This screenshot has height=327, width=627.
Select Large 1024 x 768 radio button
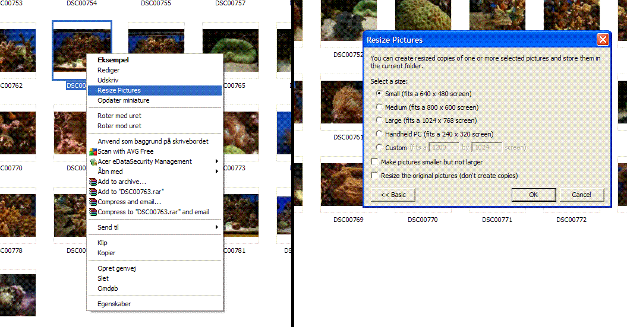tap(379, 120)
